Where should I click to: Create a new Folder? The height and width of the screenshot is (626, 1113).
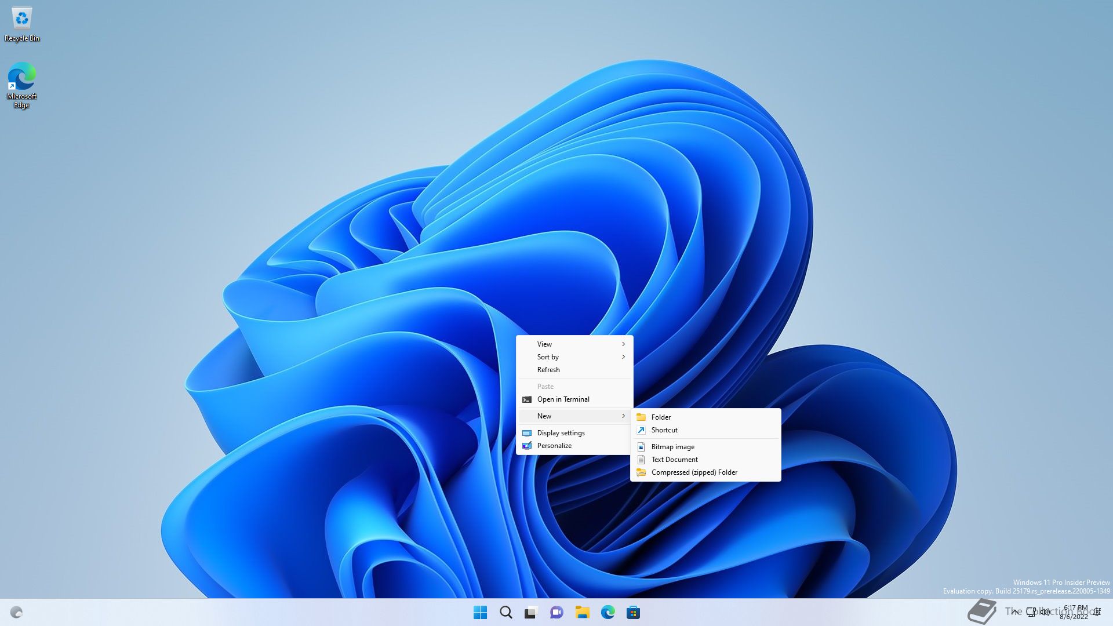[705, 417]
